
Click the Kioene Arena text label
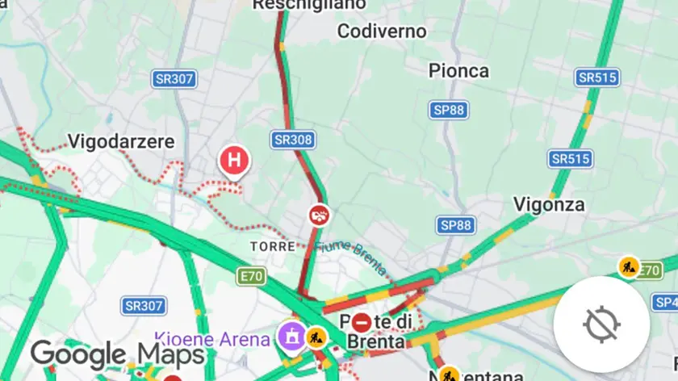coord(212,340)
